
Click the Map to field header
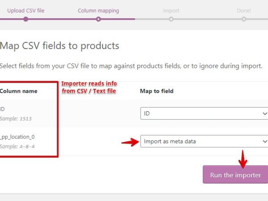pyautogui.click(x=156, y=91)
